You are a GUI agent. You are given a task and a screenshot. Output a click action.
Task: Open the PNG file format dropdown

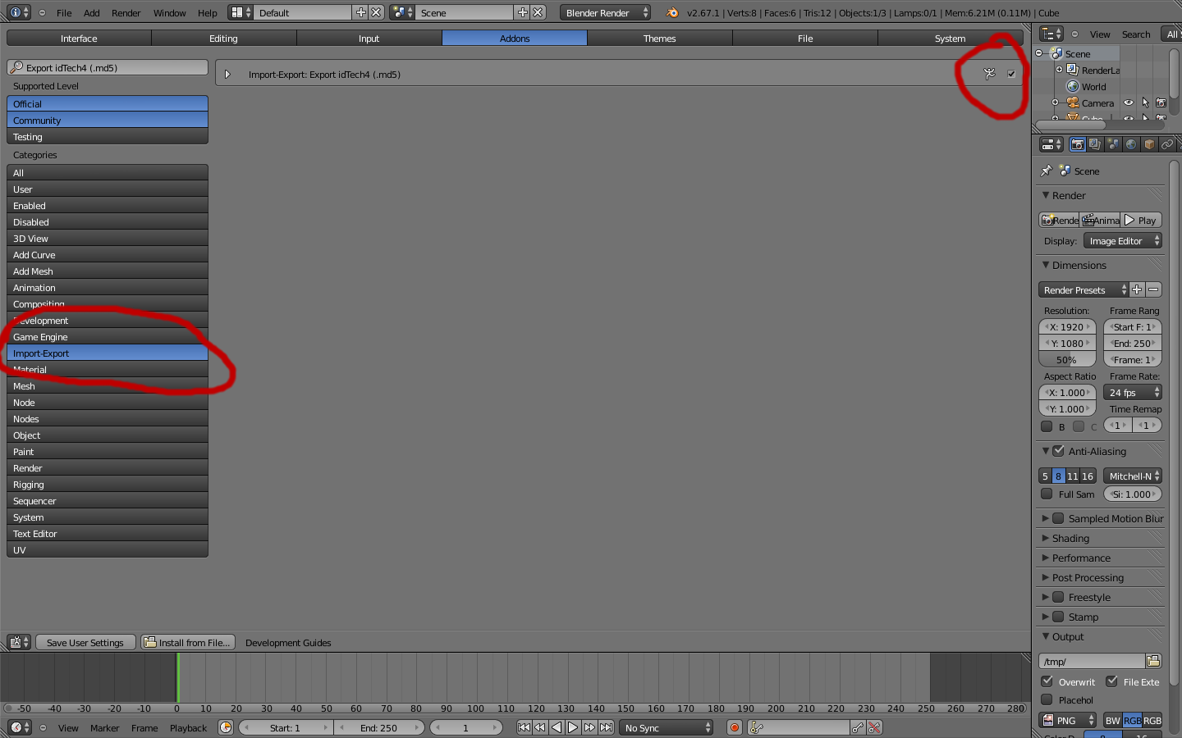pyautogui.click(x=1068, y=720)
